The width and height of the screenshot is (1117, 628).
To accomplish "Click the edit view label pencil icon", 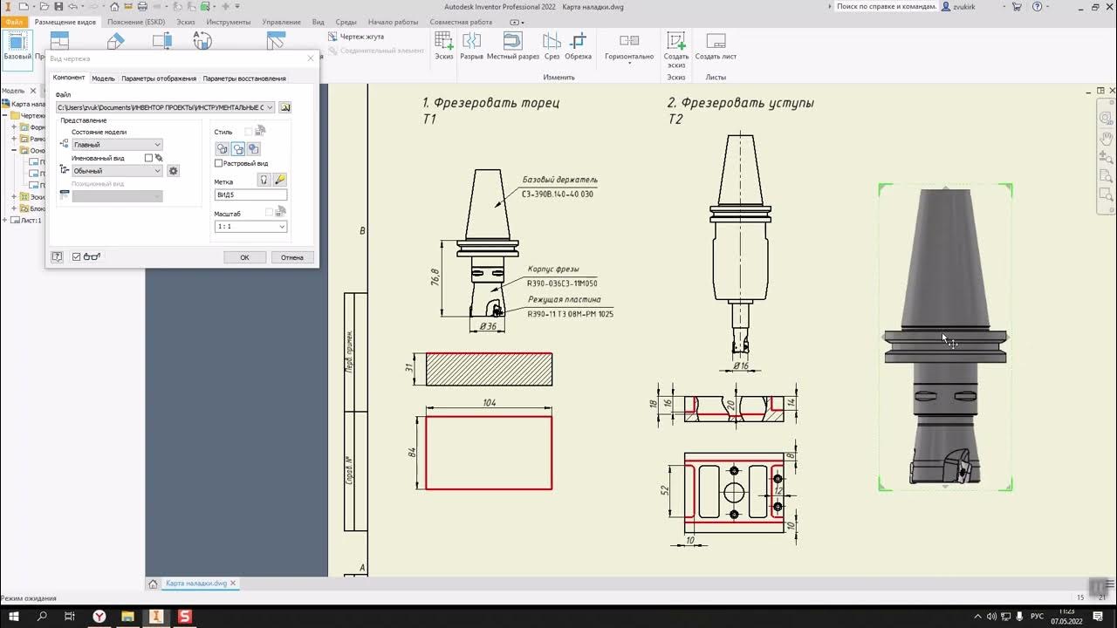I will [279, 179].
